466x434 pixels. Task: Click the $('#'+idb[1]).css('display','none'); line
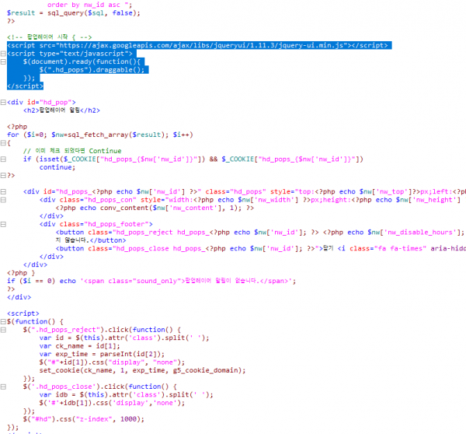pos(112,403)
